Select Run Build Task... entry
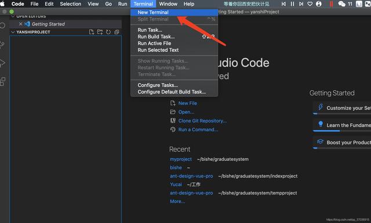371x223 pixels. (174, 37)
